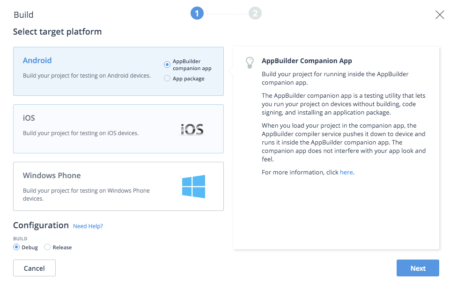Screen dimensions: 450x282
Task: Click the Build dialog title
Action: (x=23, y=14)
